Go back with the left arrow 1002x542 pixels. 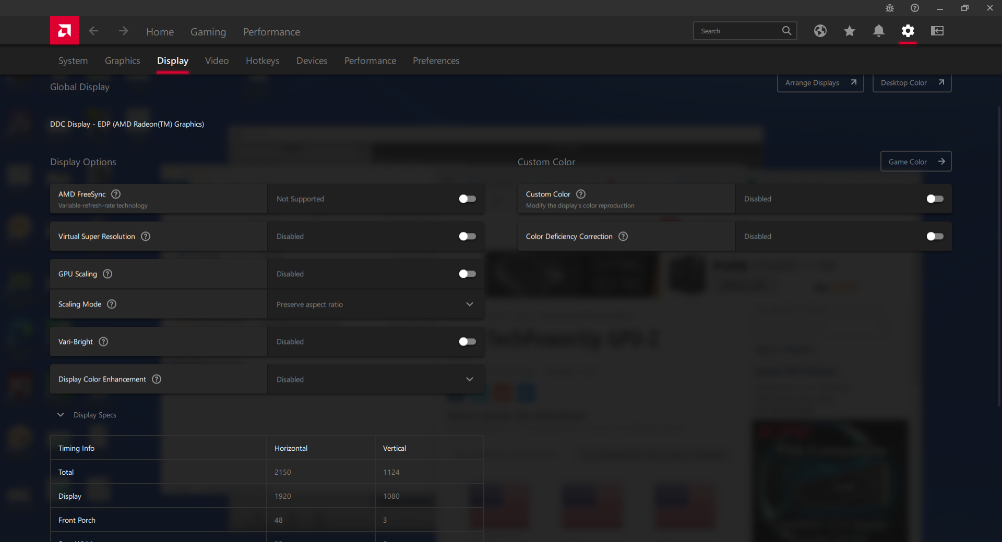[x=93, y=31]
